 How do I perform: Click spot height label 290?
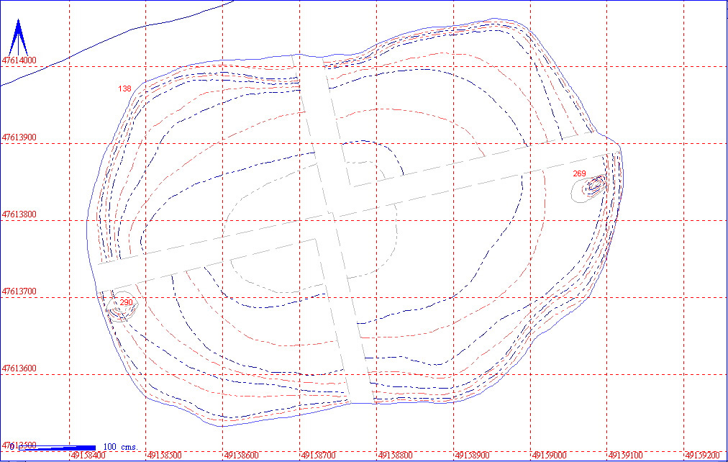(x=127, y=303)
